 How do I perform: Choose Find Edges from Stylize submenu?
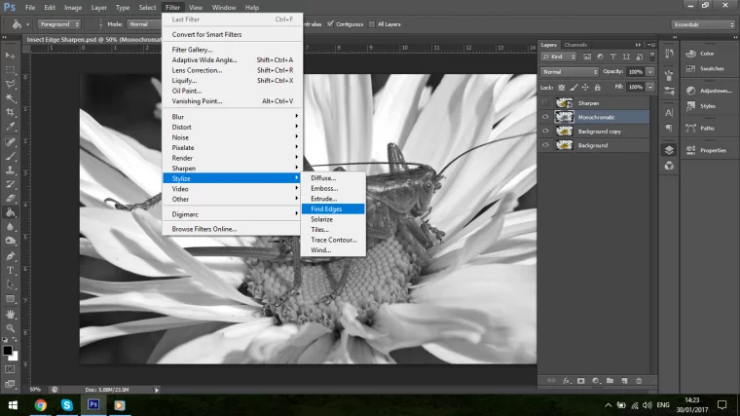(333, 208)
